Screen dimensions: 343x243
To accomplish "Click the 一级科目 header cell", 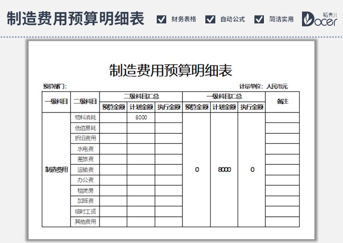I will tap(56, 102).
